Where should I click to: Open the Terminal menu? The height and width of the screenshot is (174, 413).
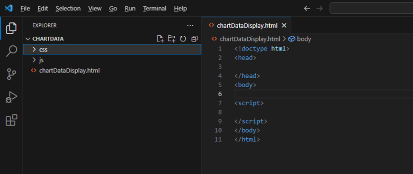pyautogui.click(x=155, y=9)
